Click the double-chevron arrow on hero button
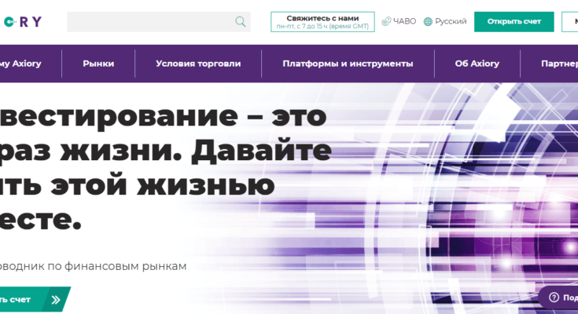 [x=56, y=300]
